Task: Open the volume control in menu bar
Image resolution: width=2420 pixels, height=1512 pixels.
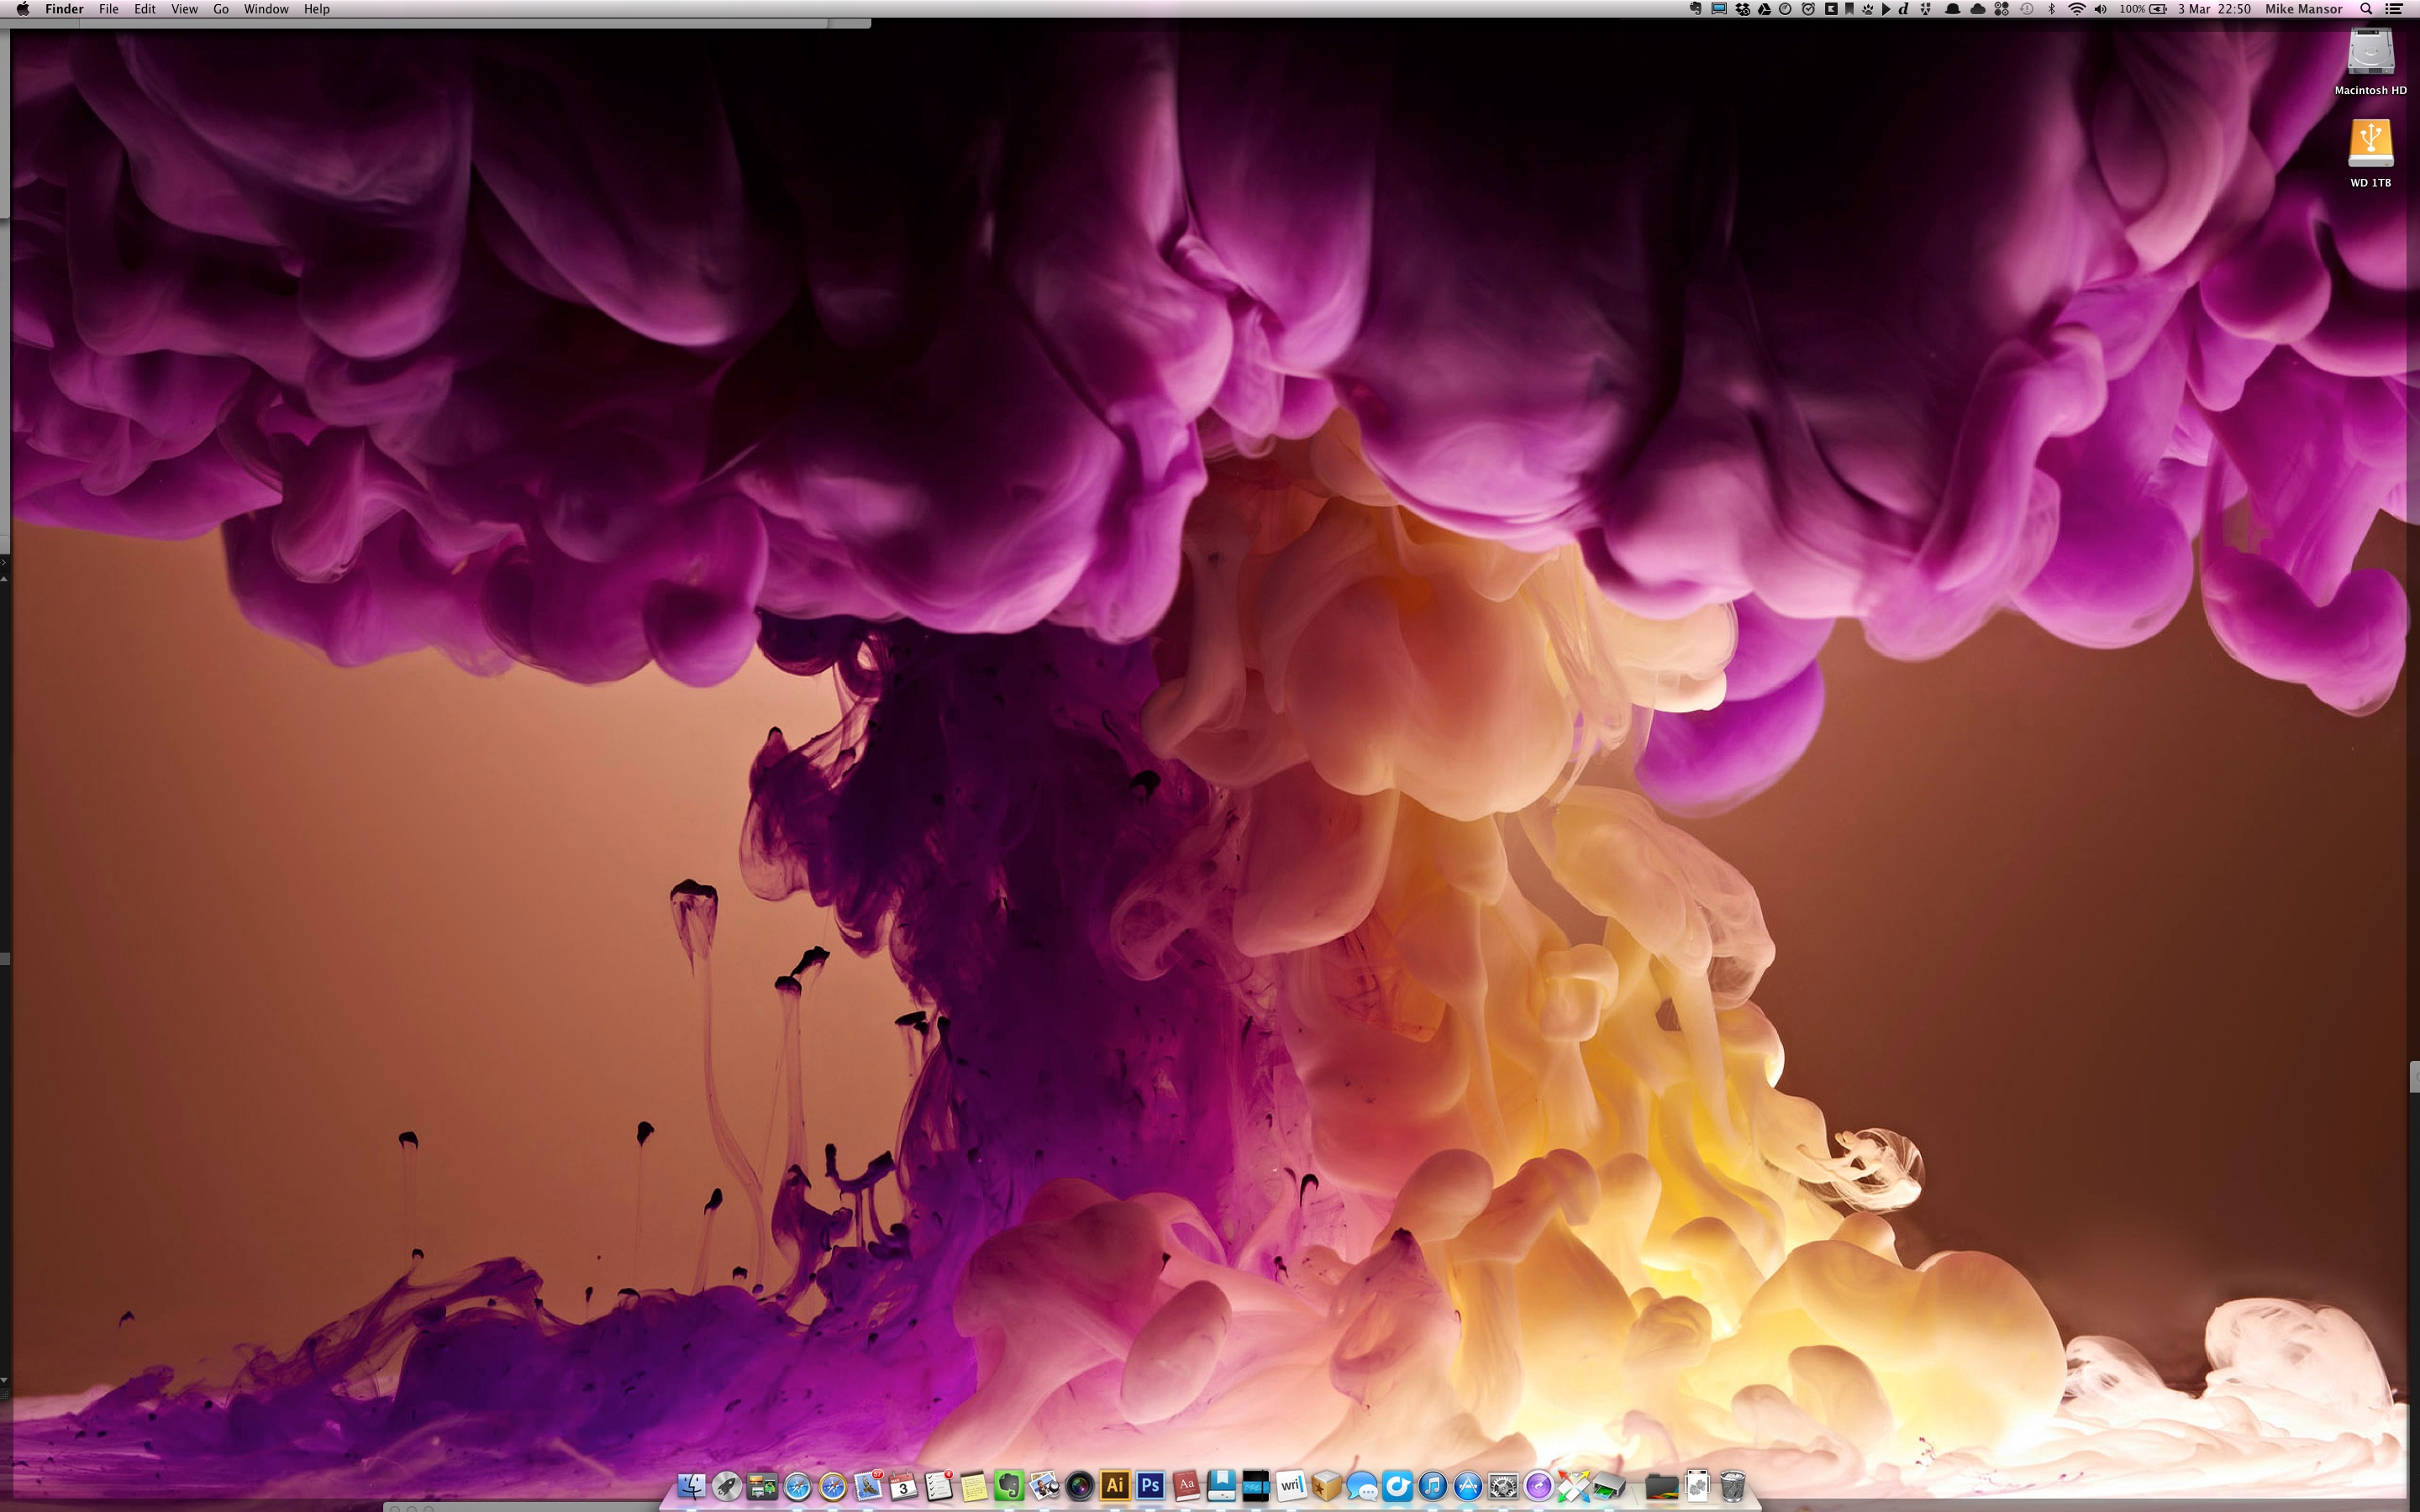Action: tap(2100, 9)
